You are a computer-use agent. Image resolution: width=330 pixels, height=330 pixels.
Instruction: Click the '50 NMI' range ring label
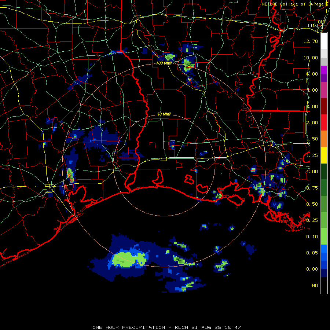(x=164, y=114)
